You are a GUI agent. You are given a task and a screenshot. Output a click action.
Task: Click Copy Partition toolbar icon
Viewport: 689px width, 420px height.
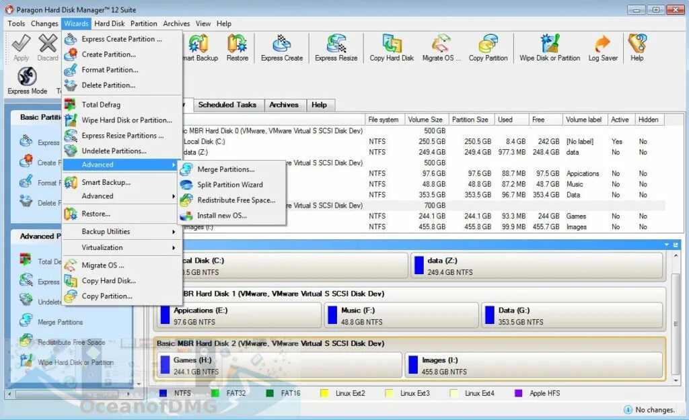point(488,44)
